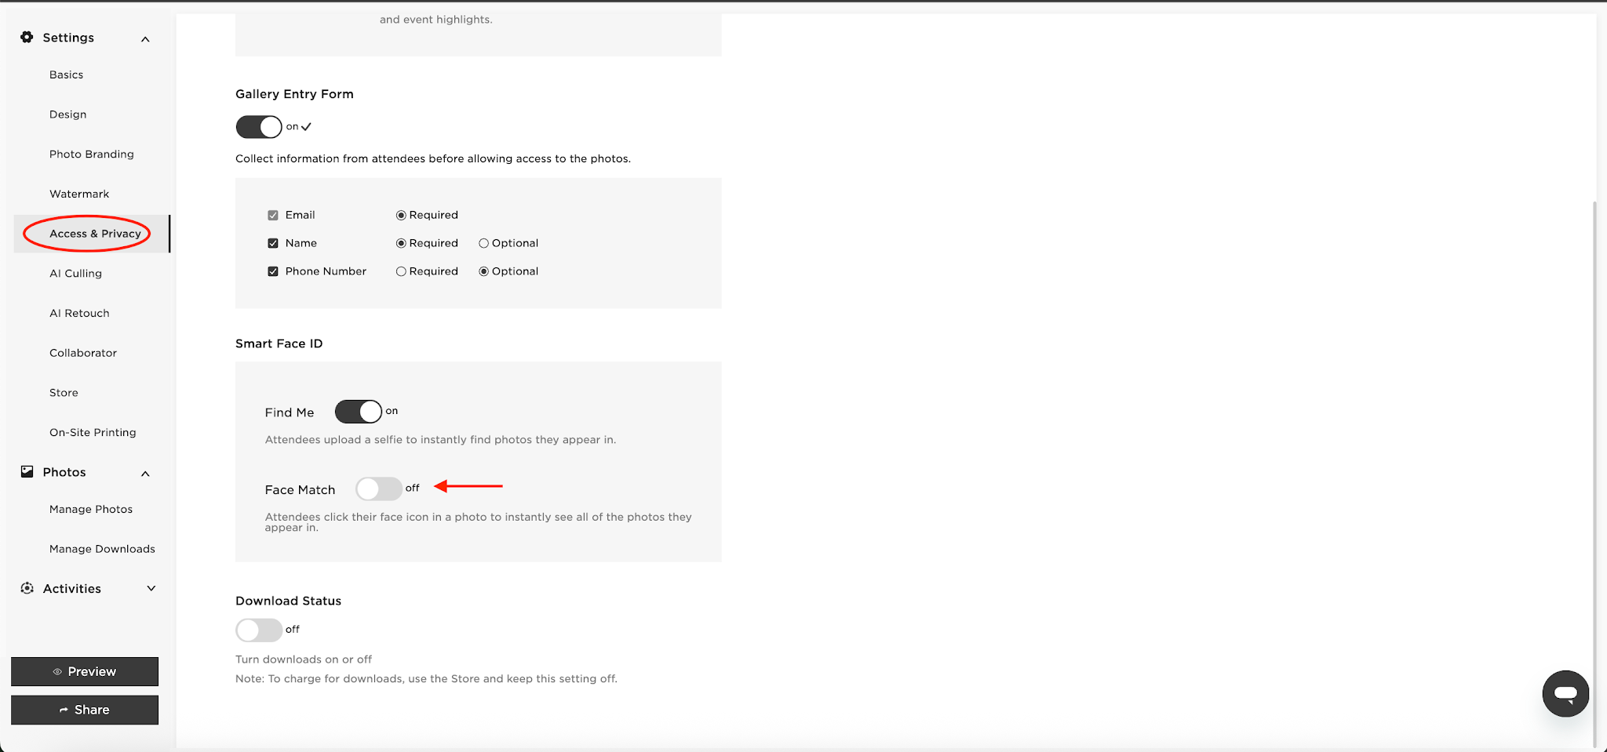Open the chat support bubble
The width and height of the screenshot is (1607, 752).
(1565, 693)
